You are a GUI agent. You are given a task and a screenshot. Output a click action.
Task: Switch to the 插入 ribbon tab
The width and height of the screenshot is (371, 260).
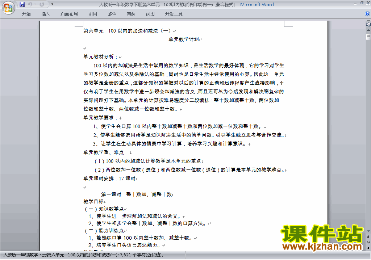pos(45,14)
